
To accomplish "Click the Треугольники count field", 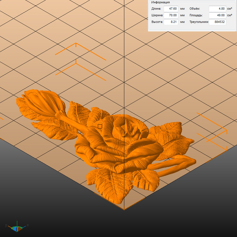I will coord(217,22).
